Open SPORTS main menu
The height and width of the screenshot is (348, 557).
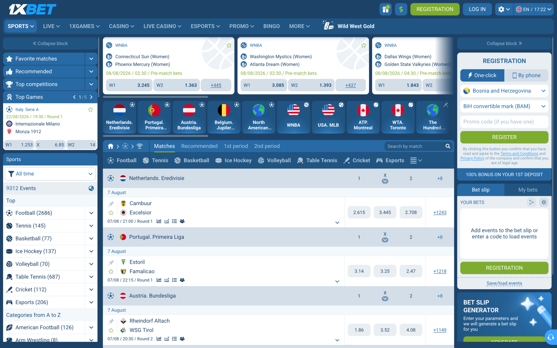click(21, 26)
